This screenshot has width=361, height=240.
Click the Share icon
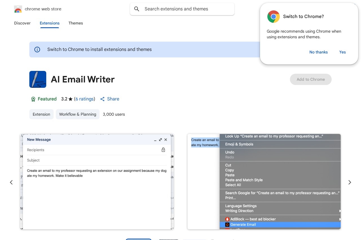tap(102, 99)
